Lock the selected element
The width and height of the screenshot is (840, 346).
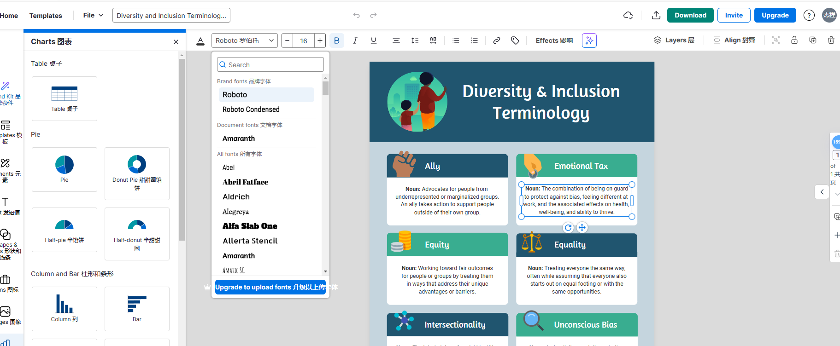pos(794,40)
